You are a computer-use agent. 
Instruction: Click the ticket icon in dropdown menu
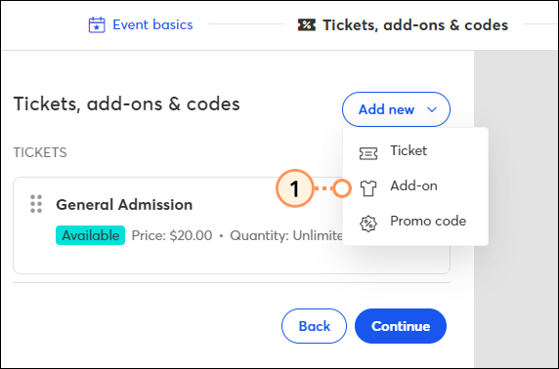(368, 153)
